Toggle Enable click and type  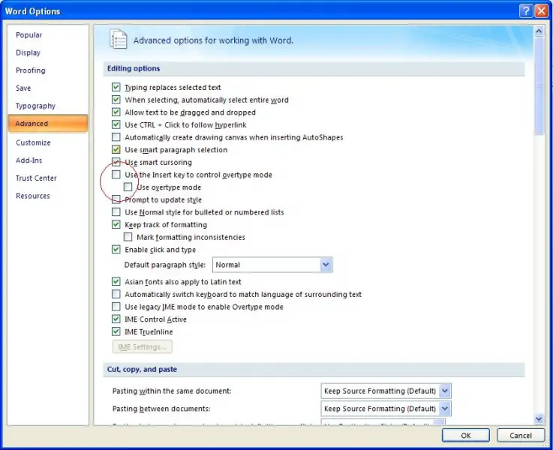point(116,250)
